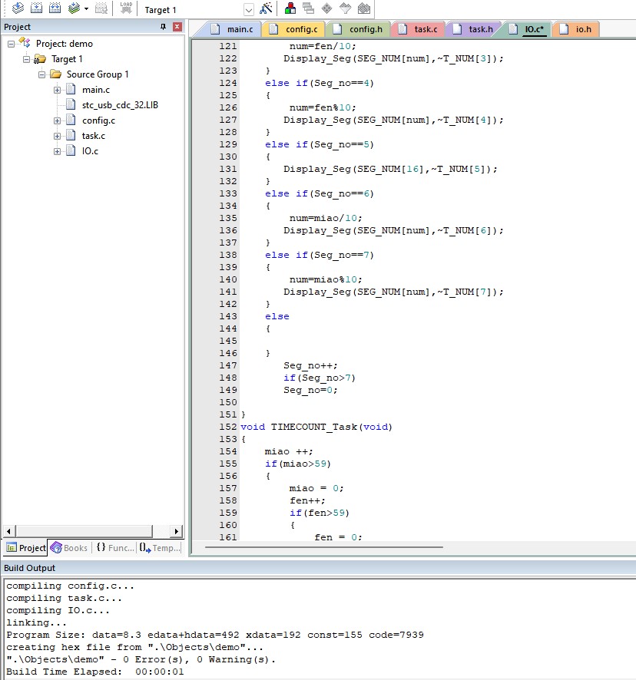Image resolution: width=636 pixels, height=680 pixels.
Task: Expand the task.c node in project tree
Action: tap(57, 136)
